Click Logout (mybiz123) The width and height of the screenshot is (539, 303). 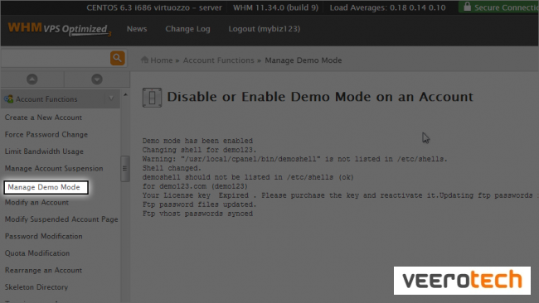pos(265,29)
